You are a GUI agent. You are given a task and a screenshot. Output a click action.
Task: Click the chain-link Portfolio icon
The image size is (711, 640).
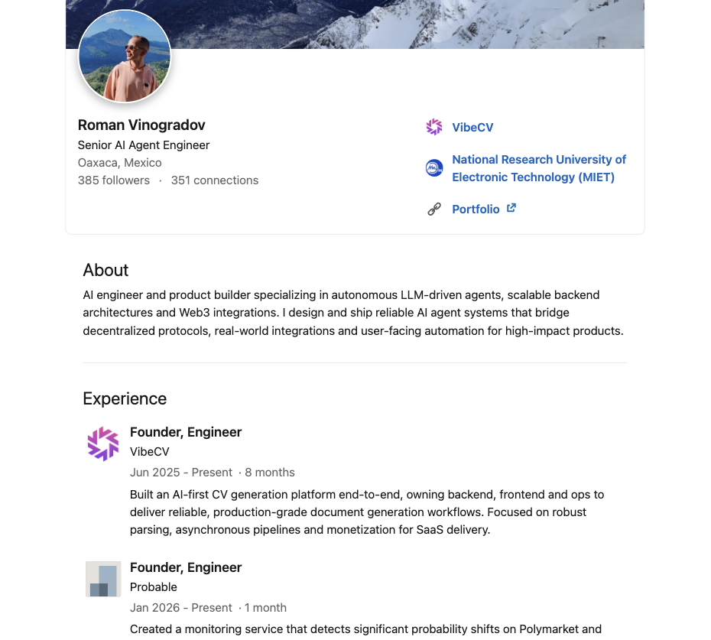pos(434,208)
